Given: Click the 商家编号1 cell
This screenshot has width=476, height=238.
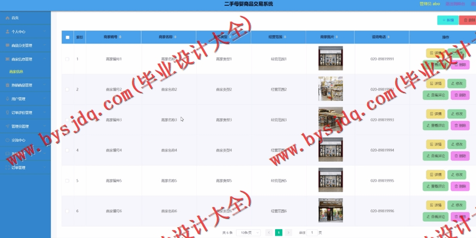Looking at the screenshot, I should click(x=114, y=59).
